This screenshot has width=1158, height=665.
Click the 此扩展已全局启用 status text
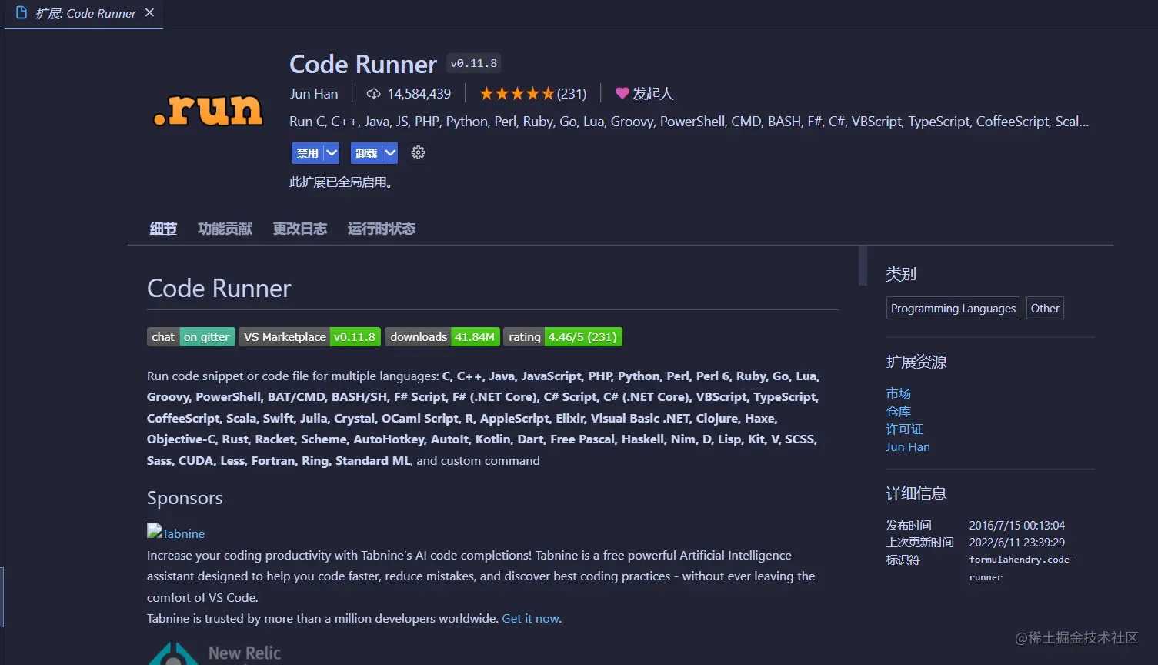342,182
